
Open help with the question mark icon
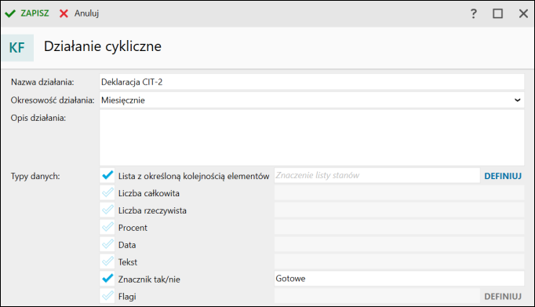(473, 13)
